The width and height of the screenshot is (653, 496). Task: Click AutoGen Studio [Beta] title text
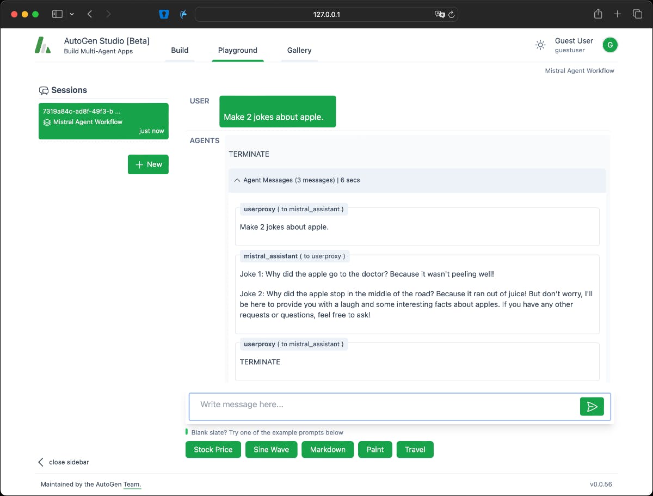tap(107, 41)
